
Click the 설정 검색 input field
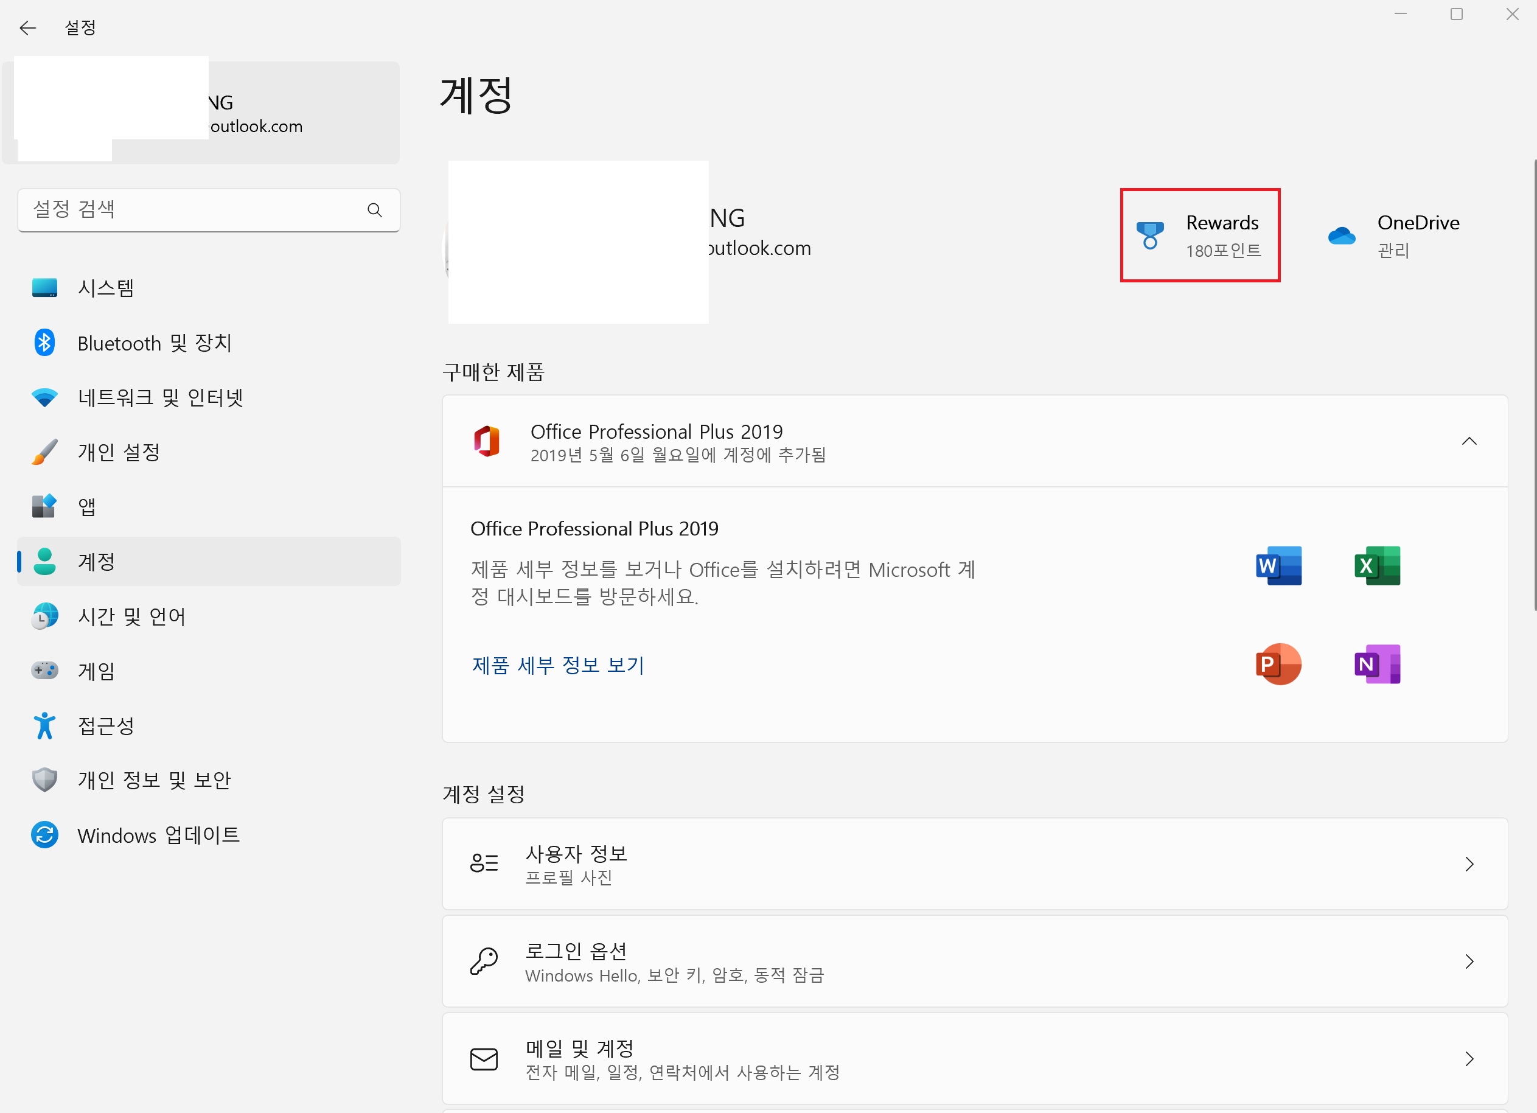coord(209,210)
